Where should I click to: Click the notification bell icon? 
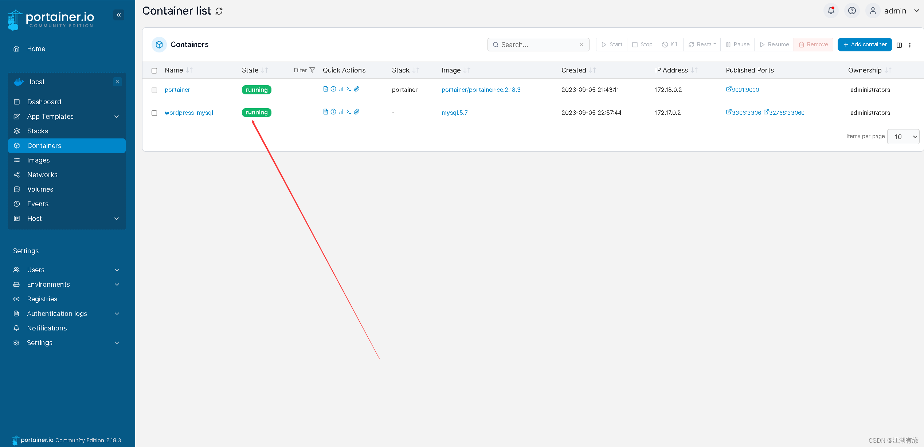click(831, 11)
